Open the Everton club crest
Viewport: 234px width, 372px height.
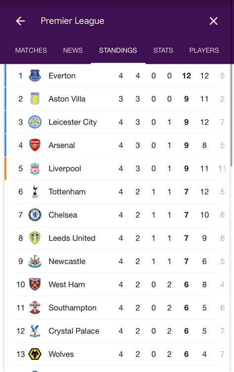35,76
